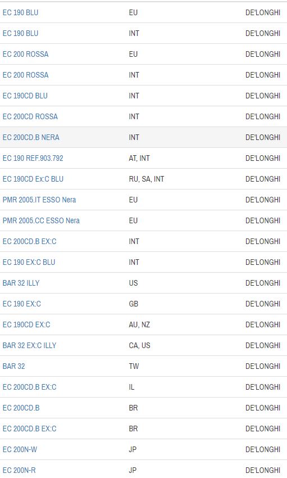The height and width of the screenshot is (478, 287).
Task: Open PMR 2005.CC ESSO Nera link
Action: [x=41, y=220]
